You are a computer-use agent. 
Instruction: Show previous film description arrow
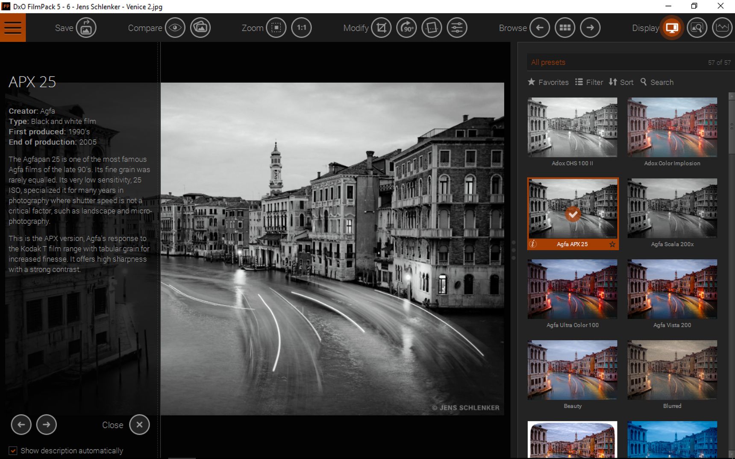21,424
